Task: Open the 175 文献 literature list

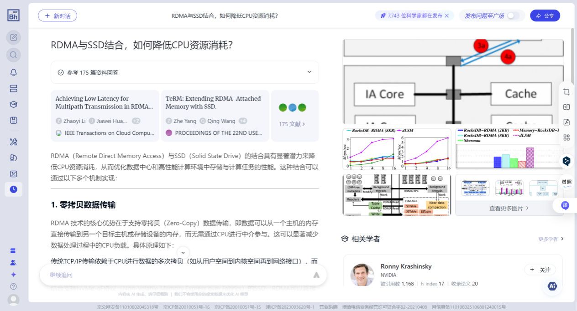Action: tap(292, 124)
